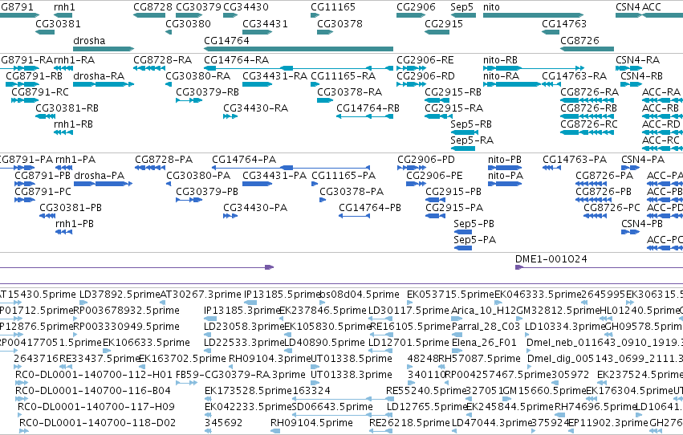Select the "CG34431" gene name
Image resolution: width=683 pixels, height=435 pixels.
click(x=265, y=23)
